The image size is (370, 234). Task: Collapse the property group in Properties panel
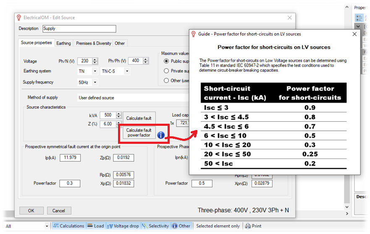click(x=358, y=26)
